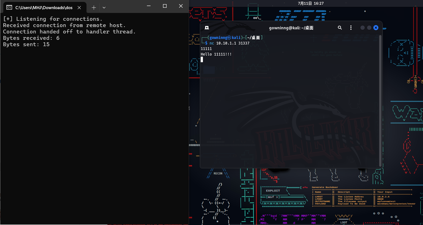Maximize the Kali terminal with second grey circle
423x225 pixels.
coord(369,28)
